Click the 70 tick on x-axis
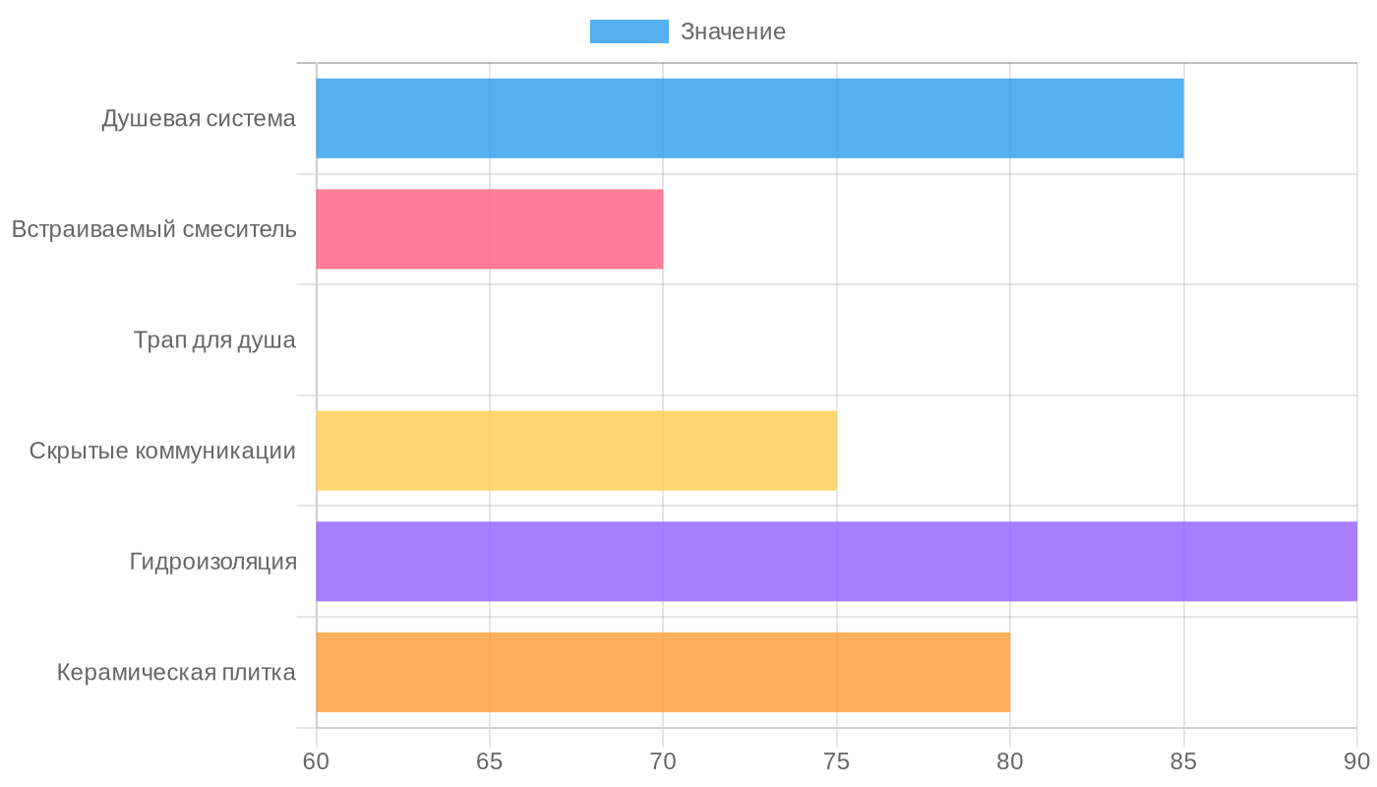Image resolution: width=1377 pixels, height=787 pixels. click(663, 761)
